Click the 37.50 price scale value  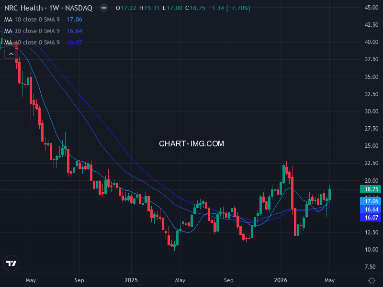click(372, 59)
